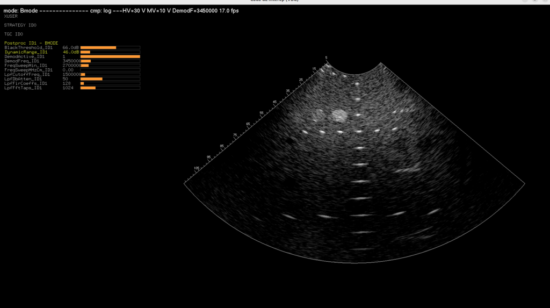The height and width of the screenshot is (308, 550).
Task: Click the MV=10 V status text
Action: pyautogui.click(x=159, y=11)
